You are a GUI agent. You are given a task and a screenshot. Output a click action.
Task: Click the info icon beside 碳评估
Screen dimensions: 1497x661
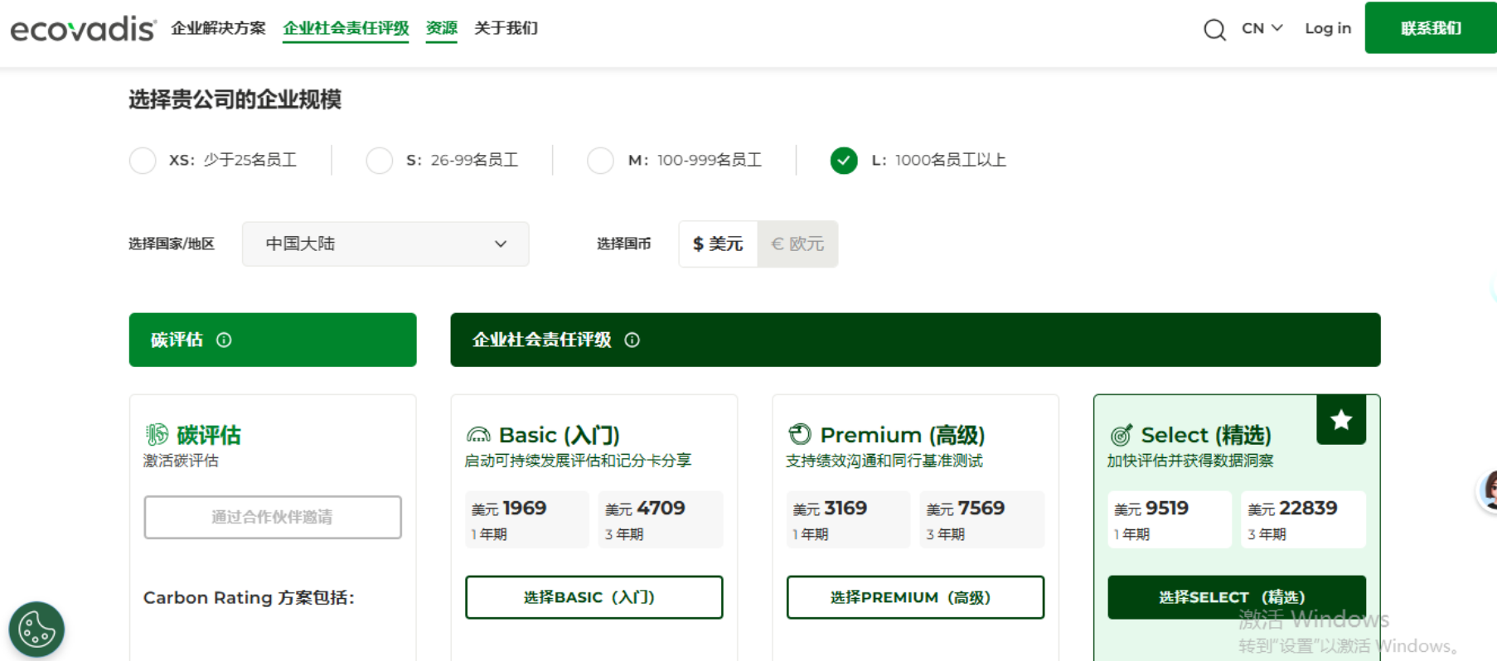click(224, 340)
